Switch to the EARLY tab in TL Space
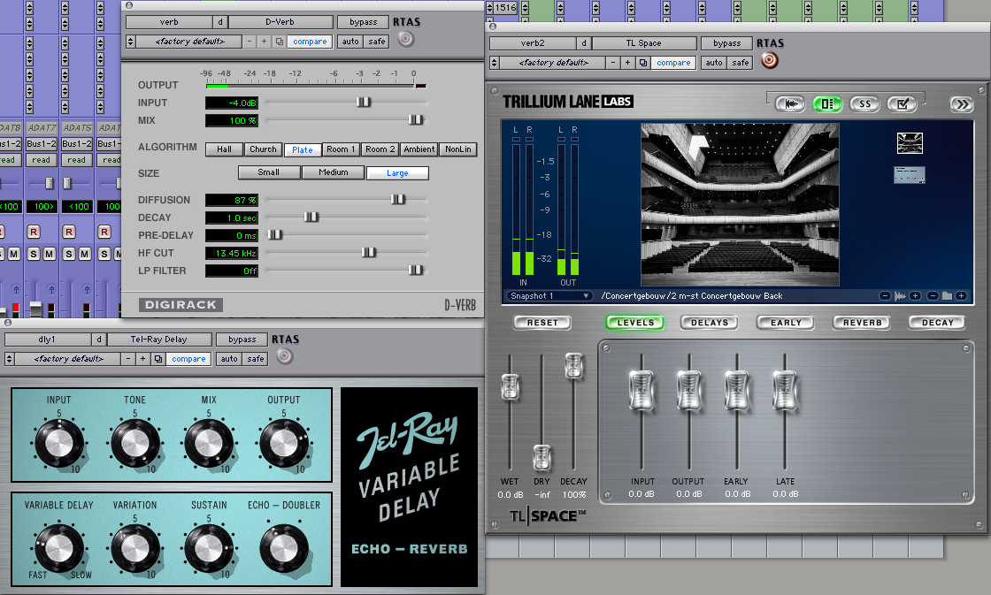 click(x=786, y=323)
